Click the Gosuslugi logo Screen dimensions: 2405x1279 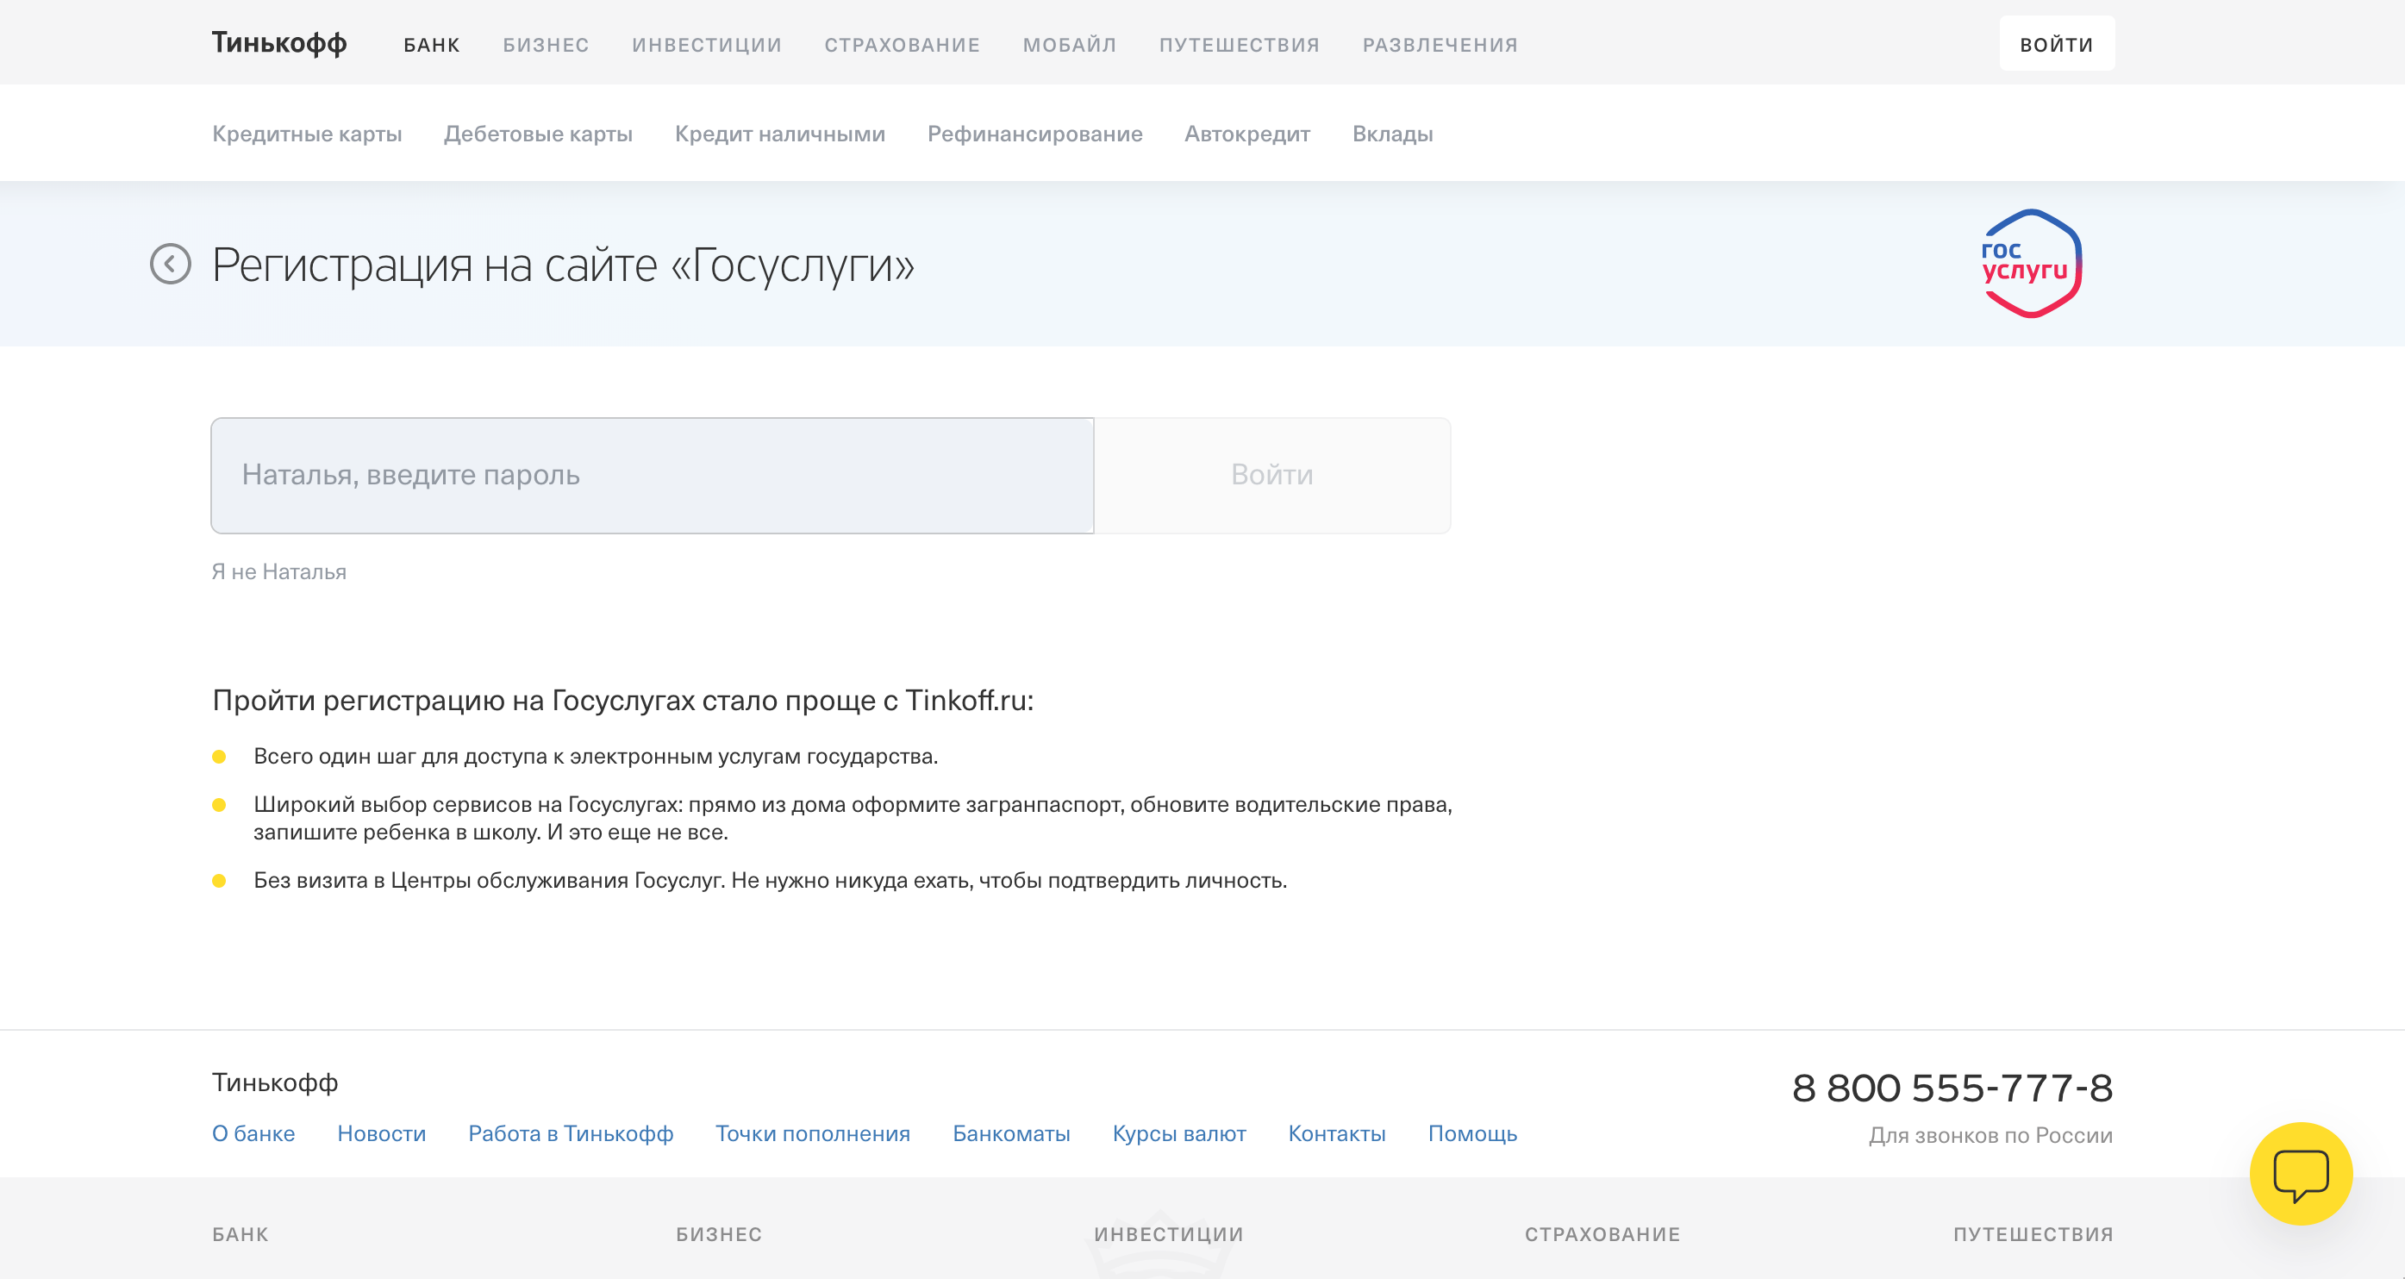click(2031, 265)
